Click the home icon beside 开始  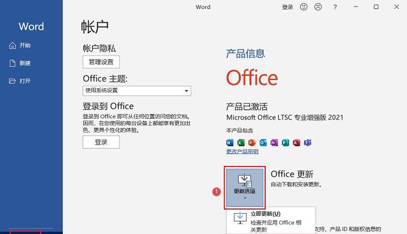tap(13, 45)
